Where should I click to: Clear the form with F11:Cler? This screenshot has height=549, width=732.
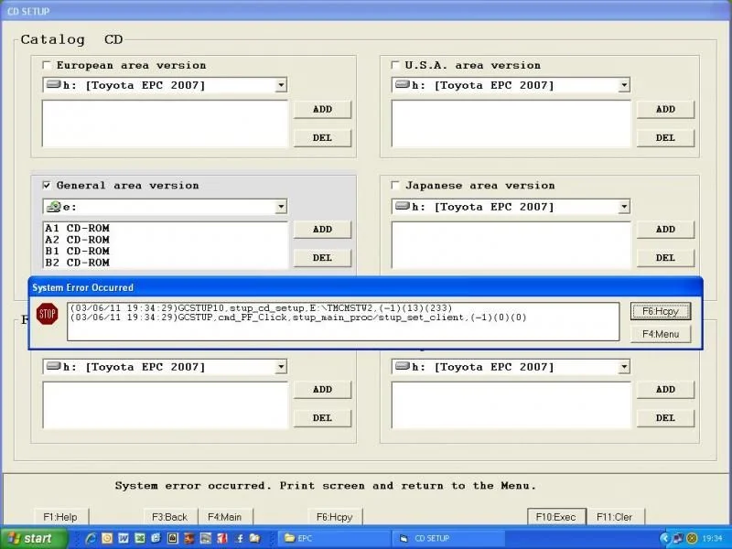click(614, 517)
